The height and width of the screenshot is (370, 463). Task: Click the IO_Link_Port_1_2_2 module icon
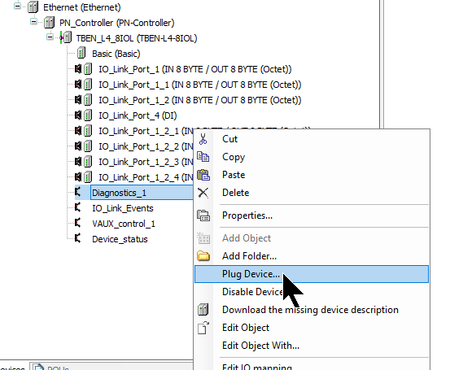pyautogui.click(x=88, y=146)
